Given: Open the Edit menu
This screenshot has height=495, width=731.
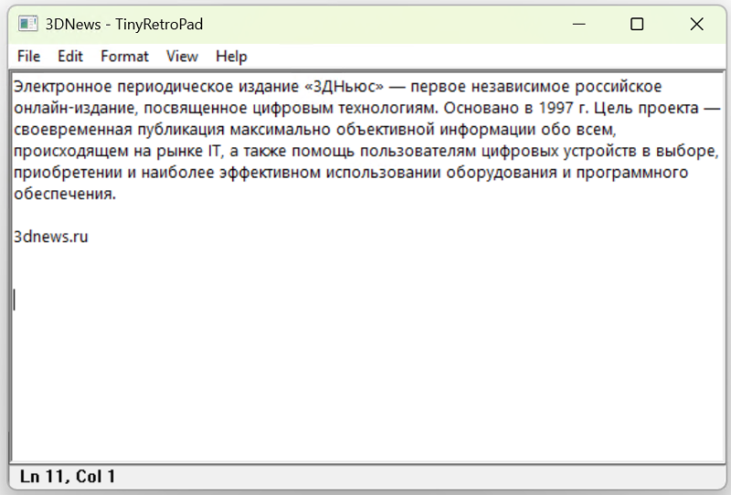Looking at the screenshot, I should coord(70,57).
